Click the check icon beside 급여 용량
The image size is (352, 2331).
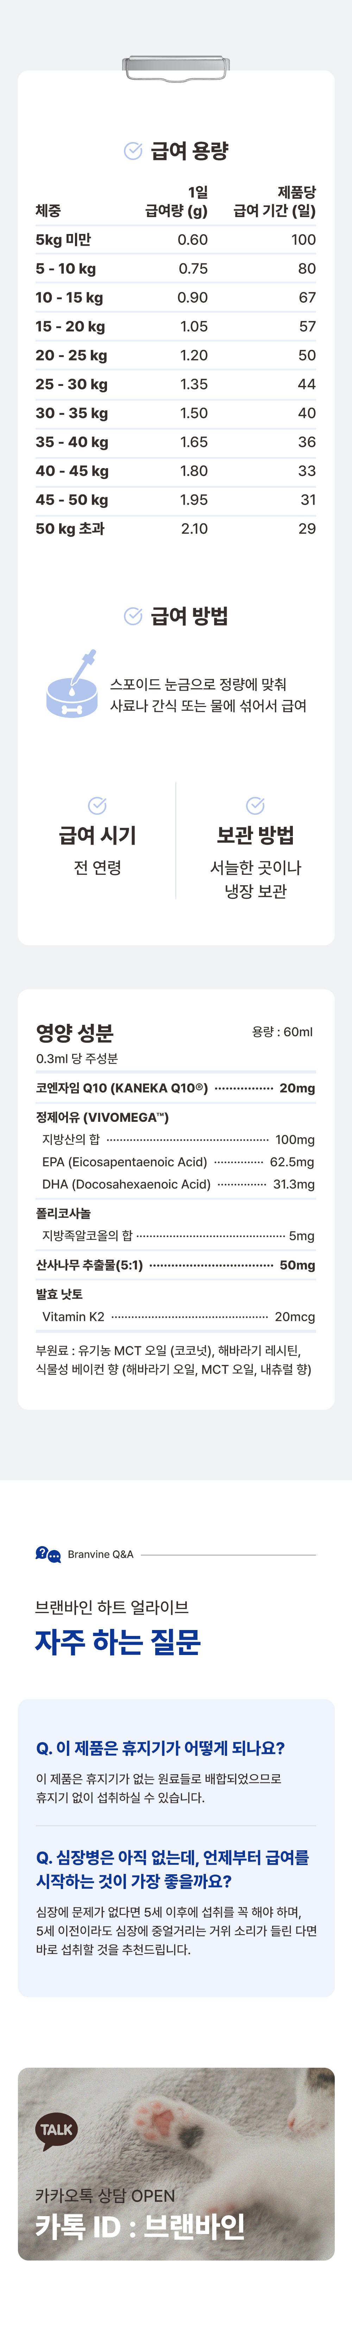133,151
